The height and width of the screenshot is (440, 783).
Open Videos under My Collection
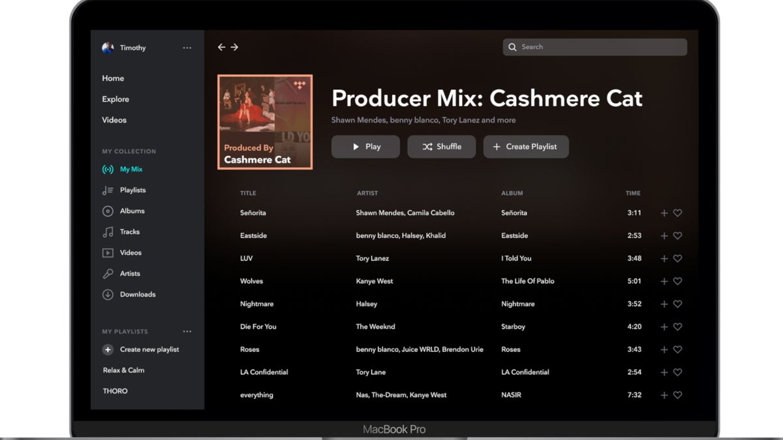click(x=122, y=252)
